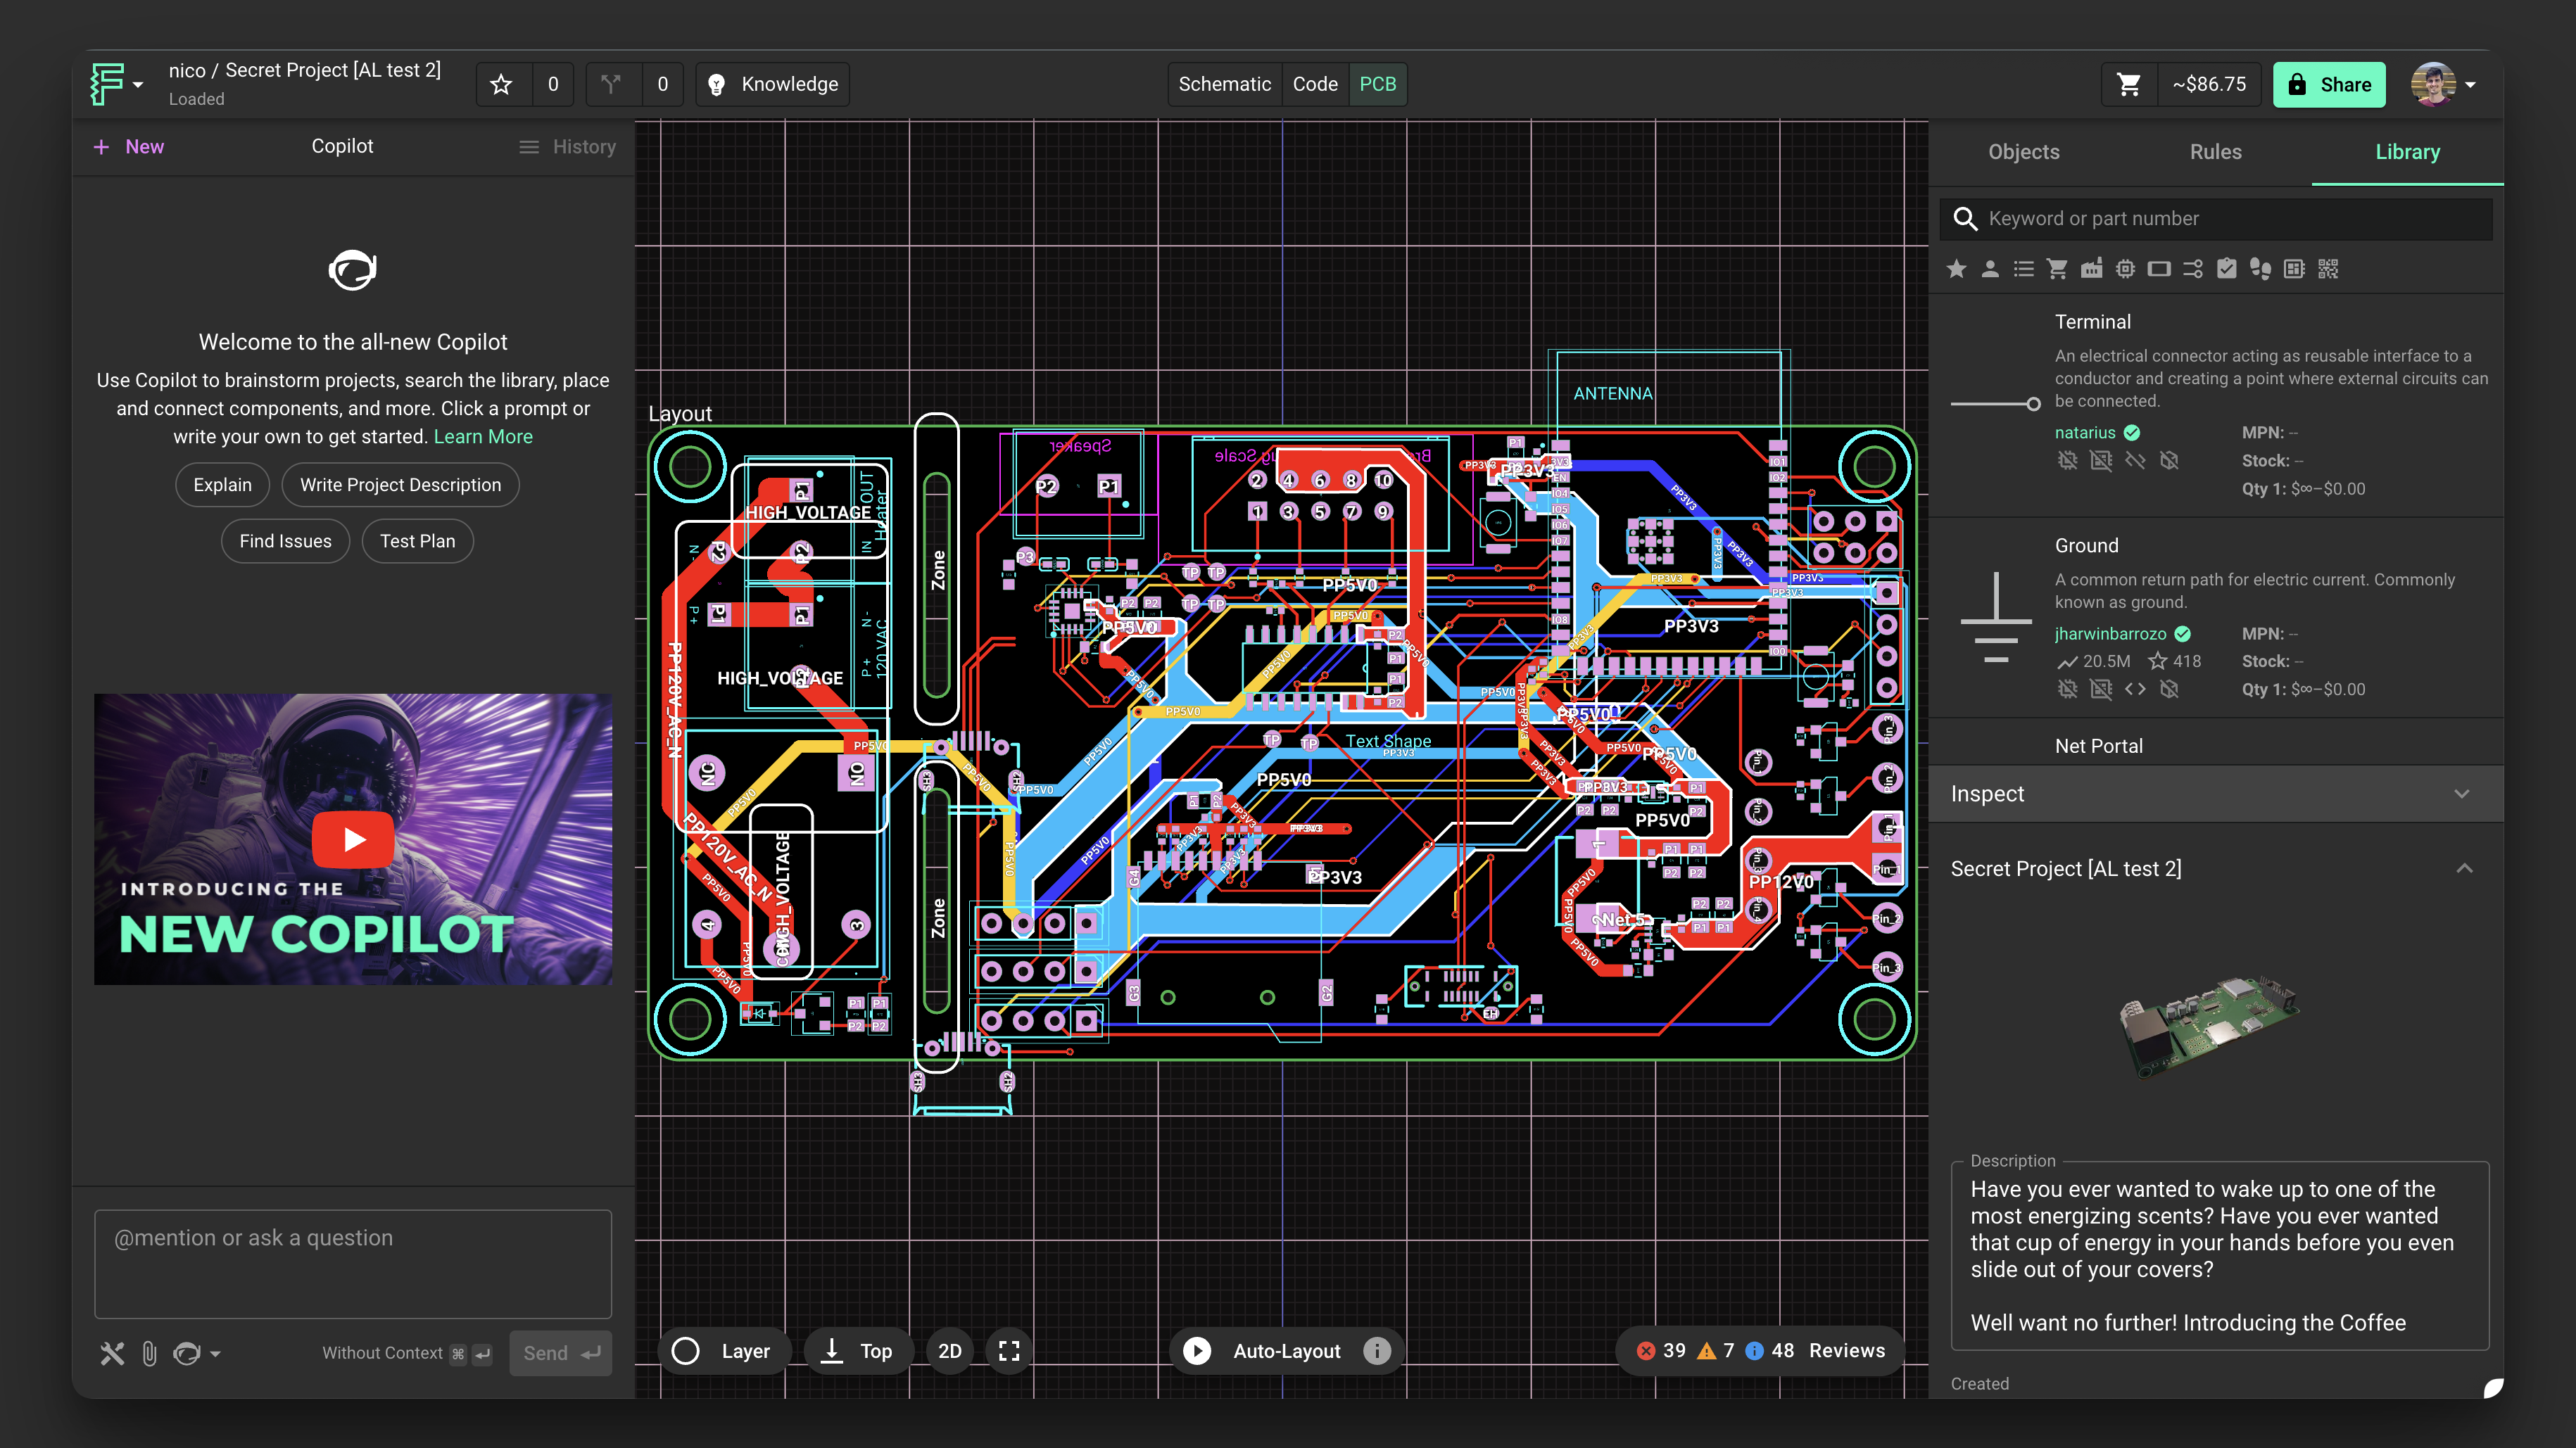Screen dimensions: 2576x1448
Task: Open the Flux logo dropdown arrow
Action: [138, 85]
